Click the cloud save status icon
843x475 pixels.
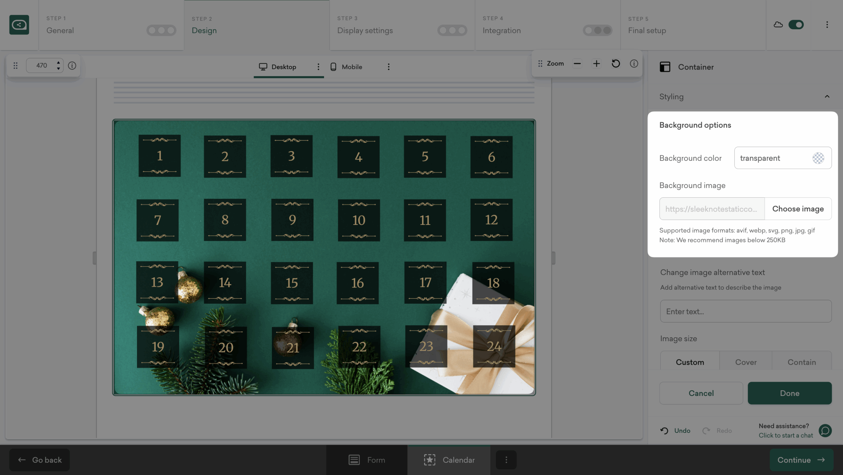pos(778,25)
